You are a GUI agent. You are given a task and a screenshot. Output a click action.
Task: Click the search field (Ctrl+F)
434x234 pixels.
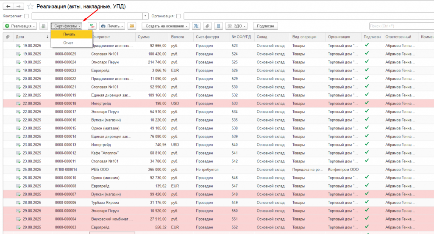(x=401, y=26)
